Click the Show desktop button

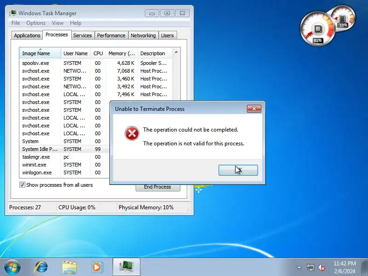[x=365, y=267]
